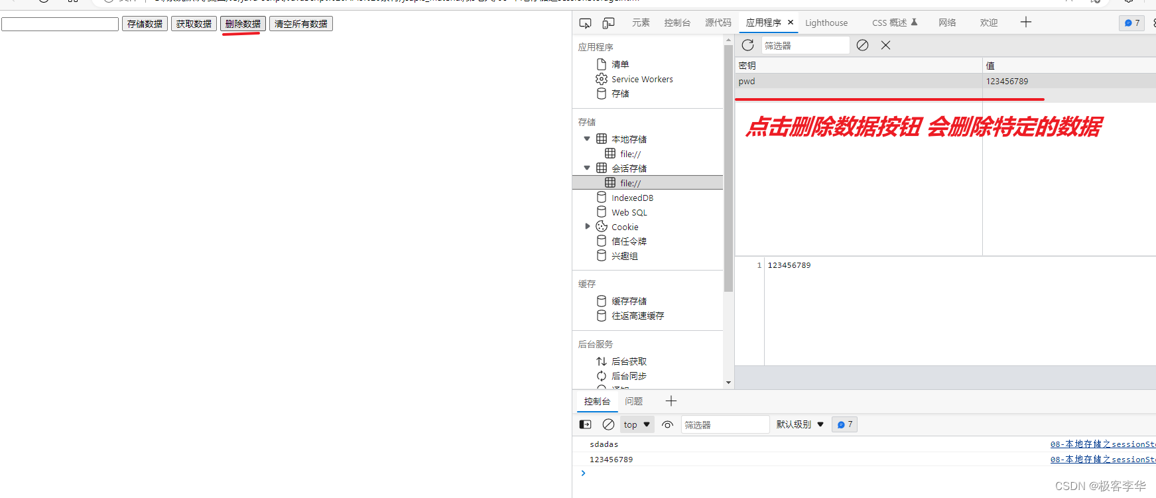Collapse the 会话存储 tree node

click(587, 168)
